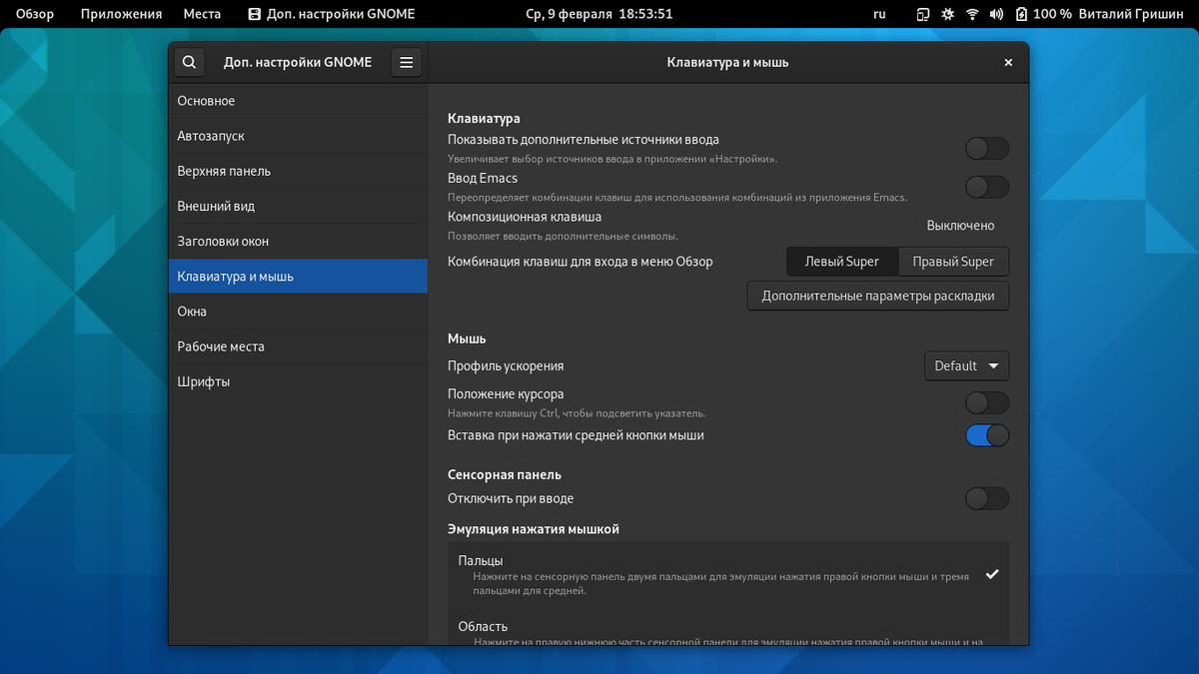The height and width of the screenshot is (674, 1199).
Task: Select Левый Super for Overview key
Action: click(x=842, y=262)
